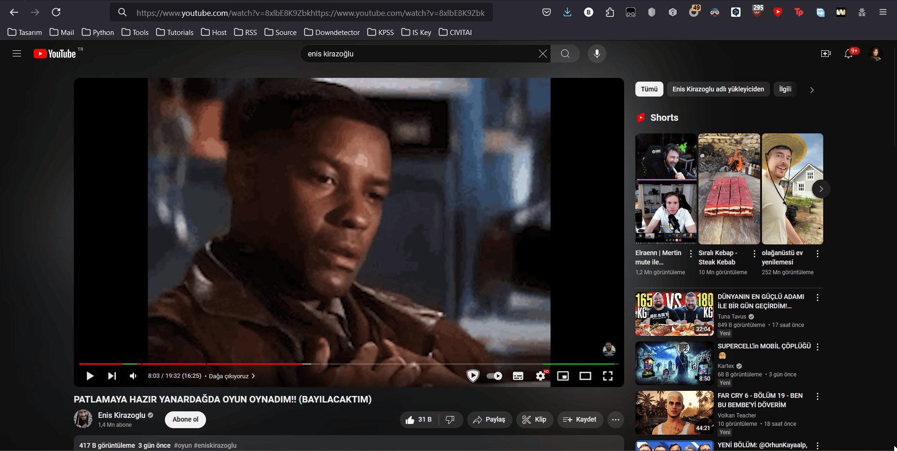
Task: Click the channel avatar below the video
Action: point(83,419)
